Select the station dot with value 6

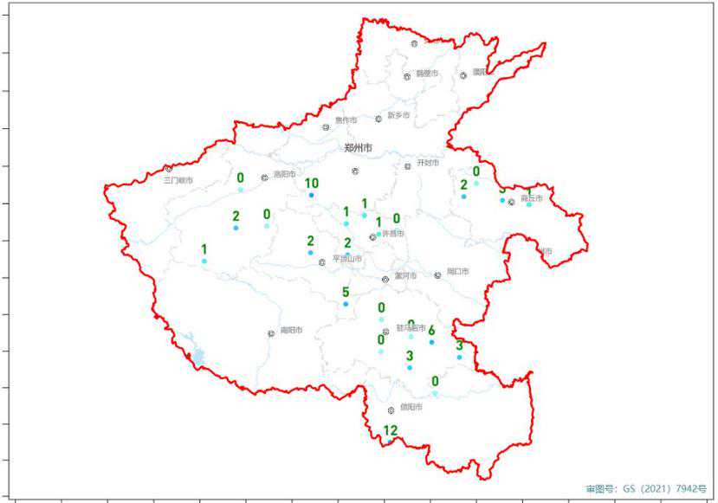[431, 342]
